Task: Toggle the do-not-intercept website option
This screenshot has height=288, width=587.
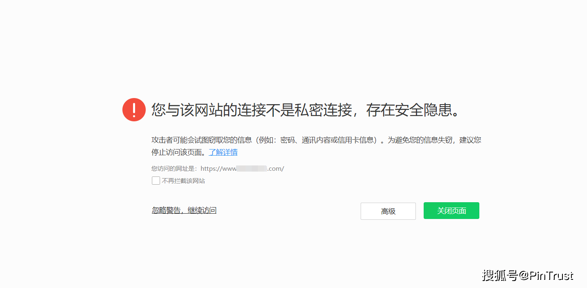Action: pos(156,180)
